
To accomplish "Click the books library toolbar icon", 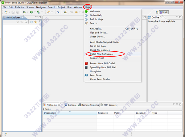I will 65,12.
